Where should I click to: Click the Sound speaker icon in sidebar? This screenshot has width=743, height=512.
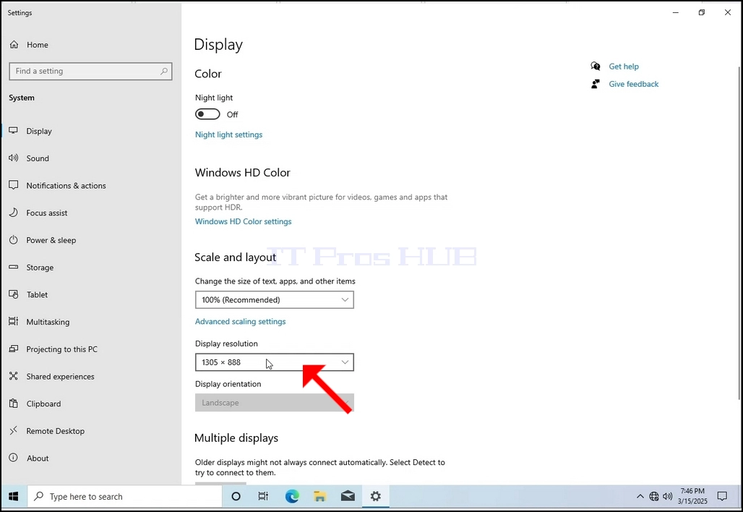coord(13,158)
